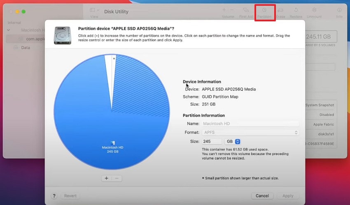Viewport: 350px width, 205px height.
Task: Click the Internal sidebar heading
Action: coord(14,23)
